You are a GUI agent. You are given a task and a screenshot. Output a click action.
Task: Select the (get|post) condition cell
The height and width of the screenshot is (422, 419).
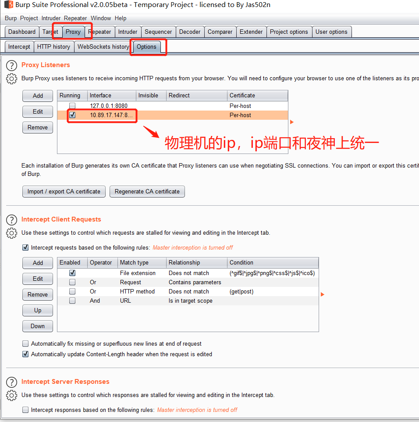(273, 291)
